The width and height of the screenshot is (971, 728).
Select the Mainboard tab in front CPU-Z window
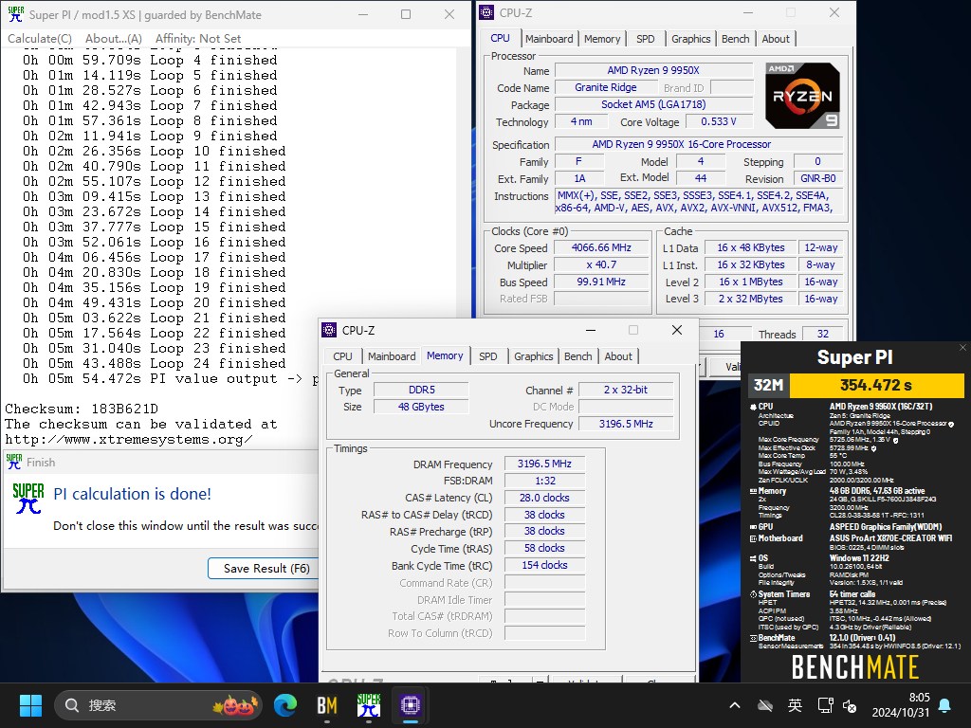[x=392, y=356]
